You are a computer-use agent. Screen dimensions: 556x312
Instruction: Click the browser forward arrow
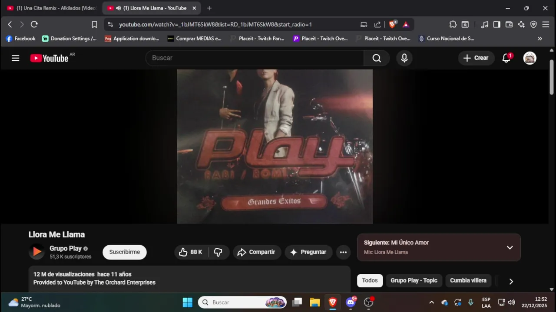click(22, 25)
